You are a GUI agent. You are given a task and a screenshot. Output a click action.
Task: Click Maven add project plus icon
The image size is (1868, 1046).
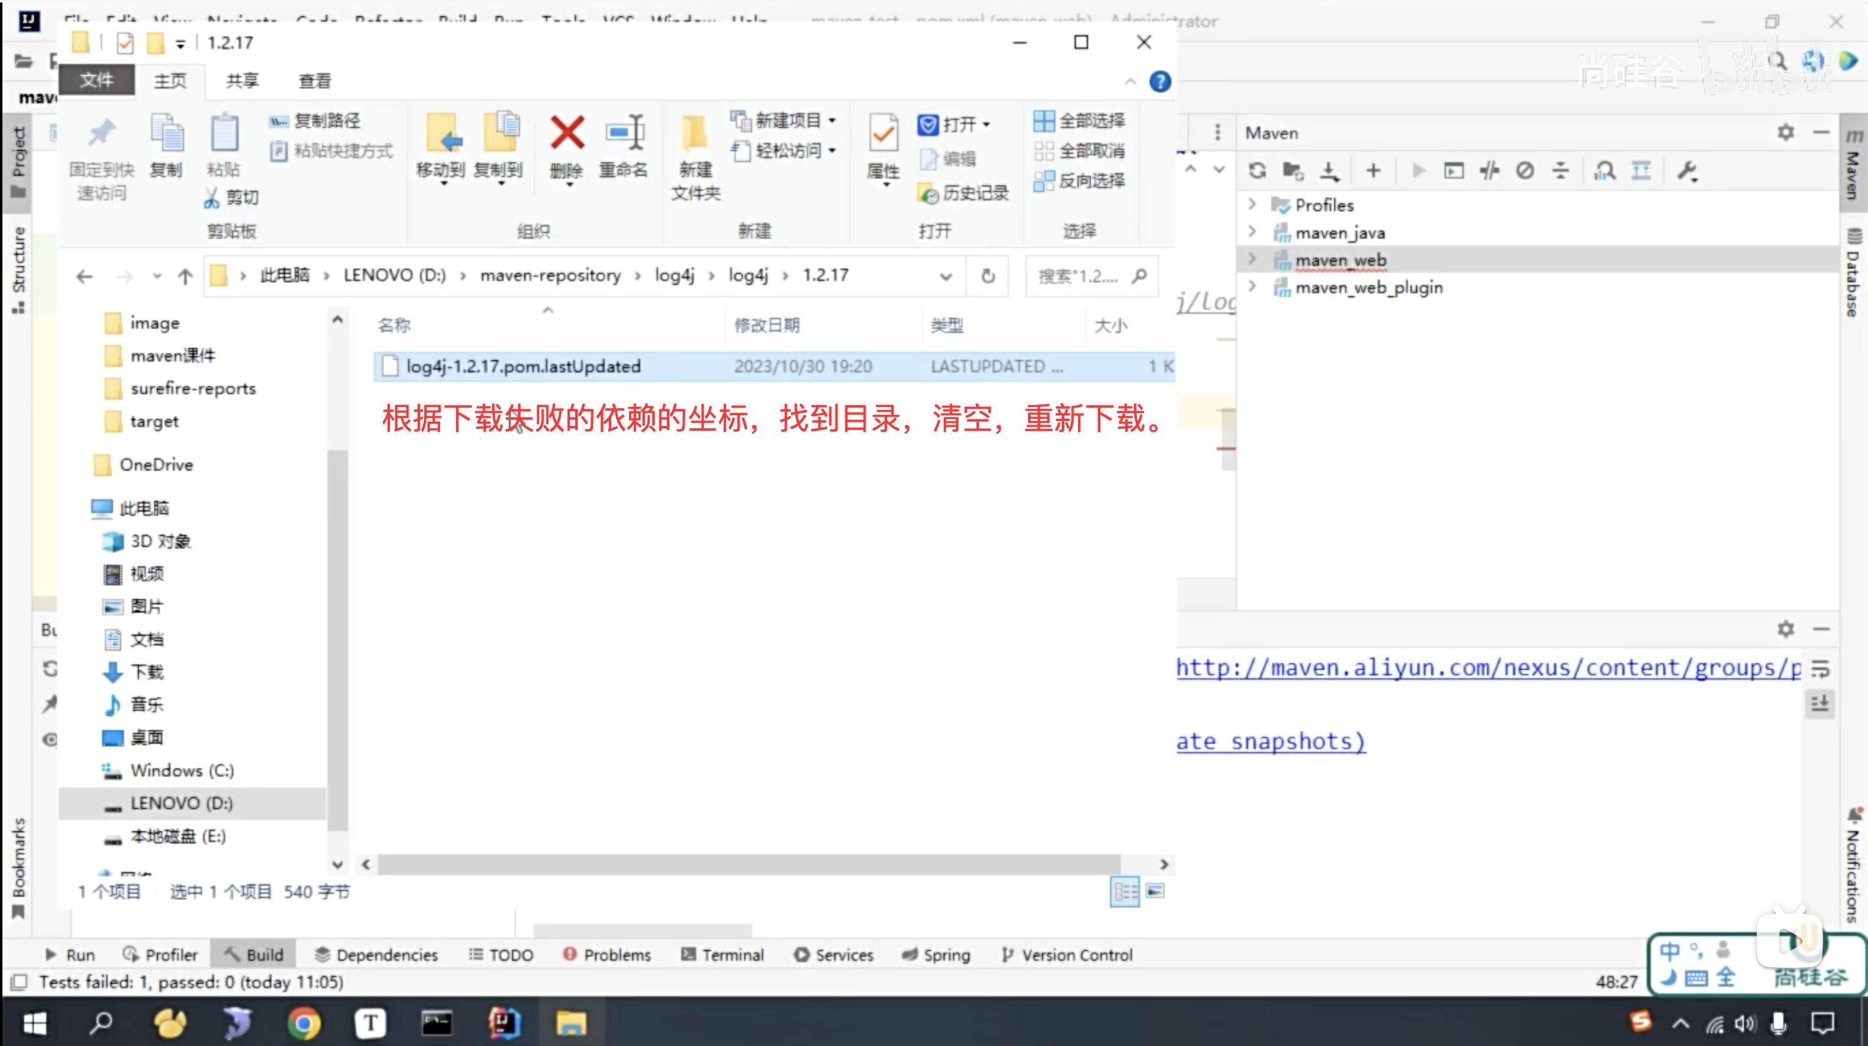[1373, 171]
